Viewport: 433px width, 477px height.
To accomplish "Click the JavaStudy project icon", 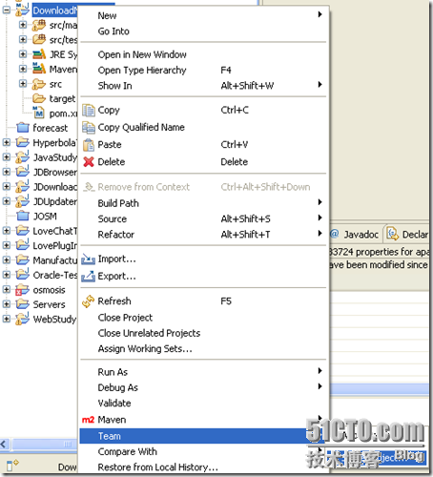I will coord(22,157).
